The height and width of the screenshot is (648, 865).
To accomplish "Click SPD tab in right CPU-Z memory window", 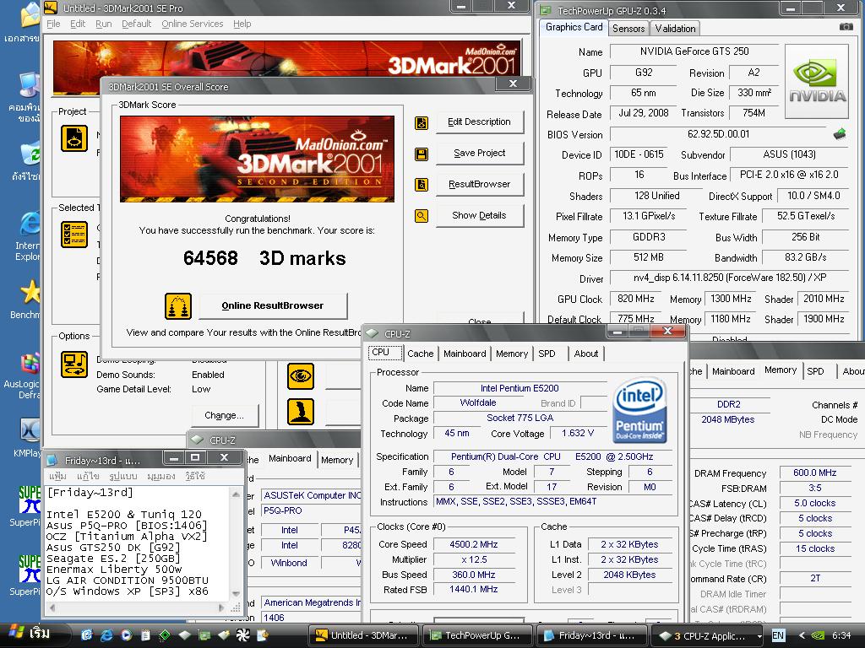I will (x=815, y=371).
